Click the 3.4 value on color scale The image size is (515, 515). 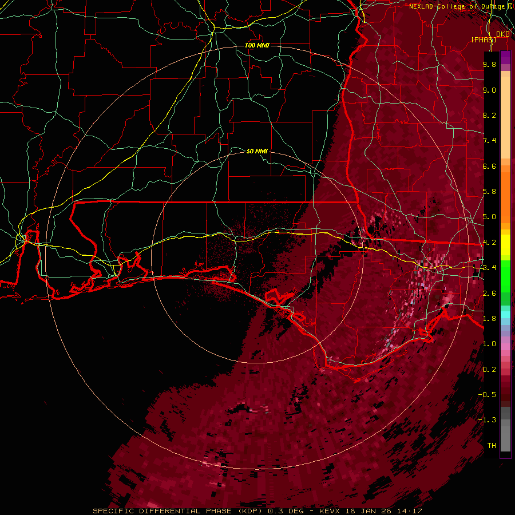pyautogui.click(x=489, y=268)
